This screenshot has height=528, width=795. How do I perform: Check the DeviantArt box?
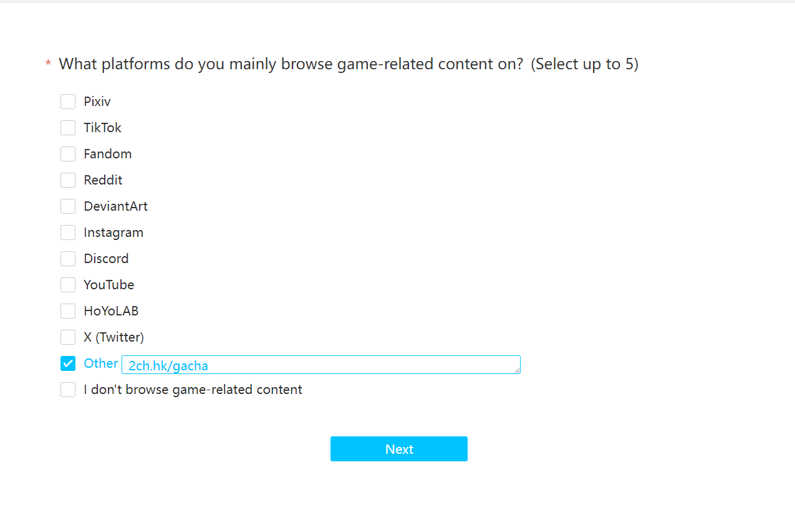(x=68, y=206)
